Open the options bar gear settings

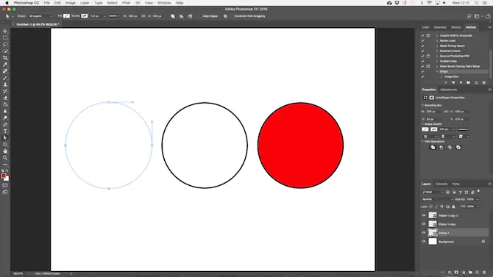(225, 16)
